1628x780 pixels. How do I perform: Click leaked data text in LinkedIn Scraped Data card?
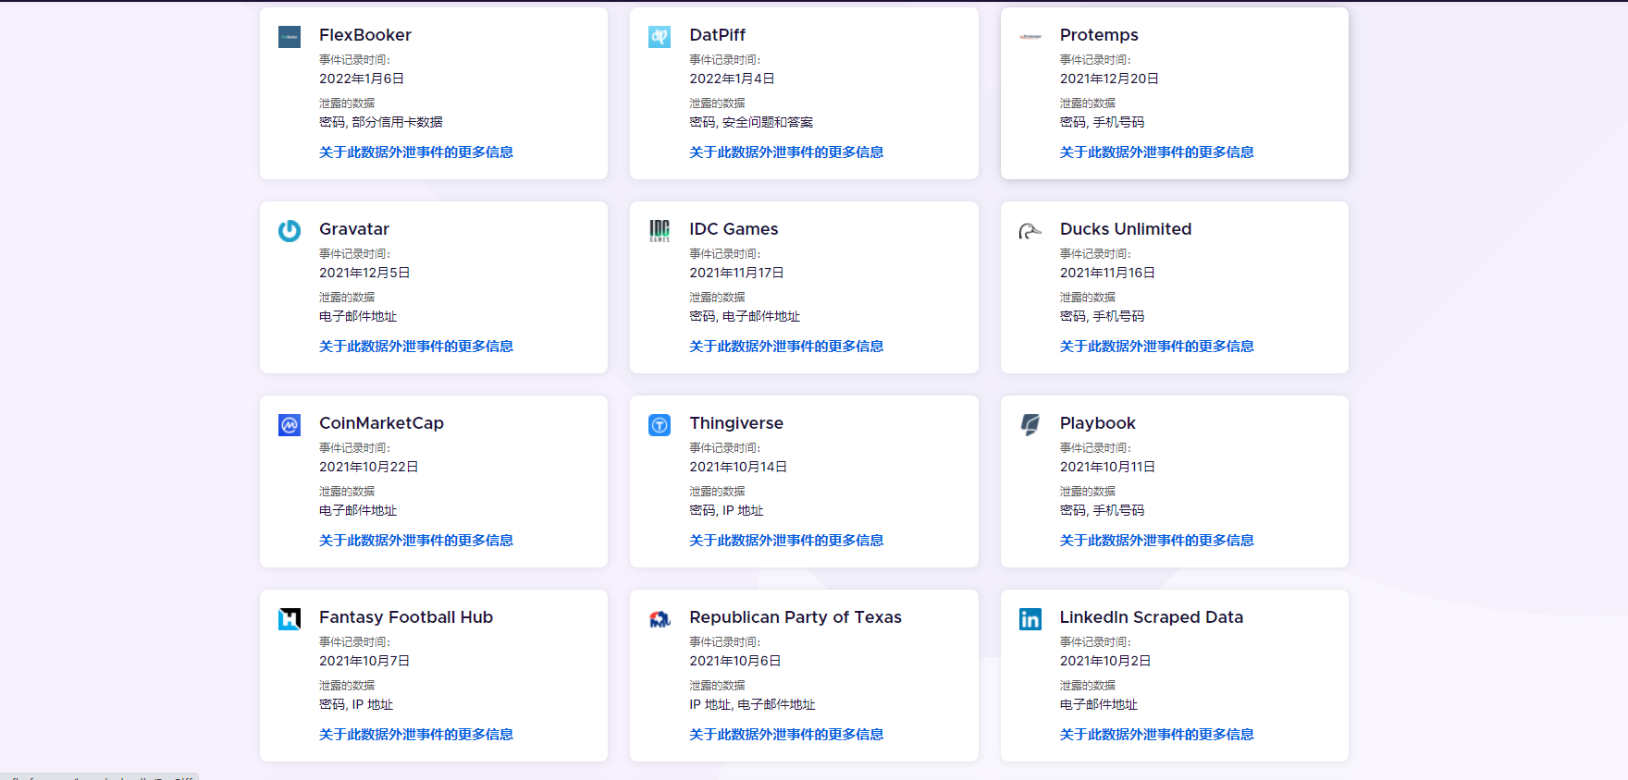coord(1099,704)
